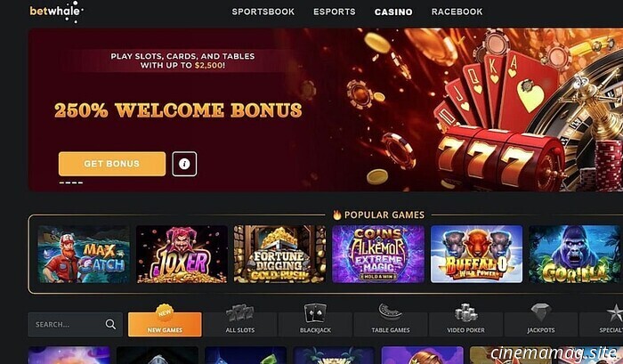The width and height of the screenshot is (623, 364).
Task: Open the Max Catch game thumbnail
Action: click(x=84, y=255)
